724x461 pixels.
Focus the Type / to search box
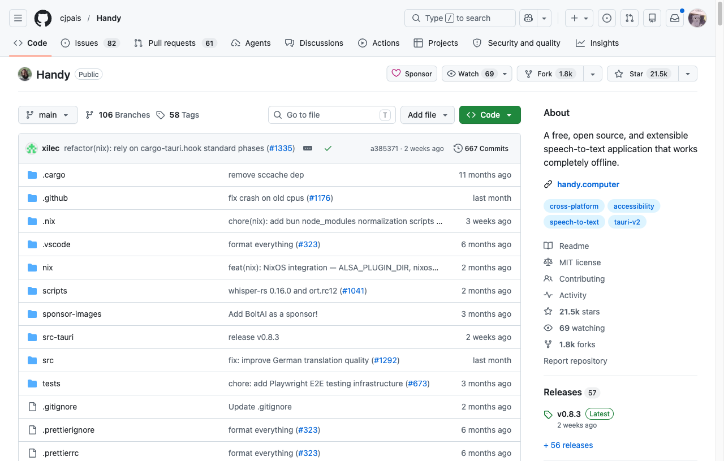pyautogui.click(x=460, y=18)
